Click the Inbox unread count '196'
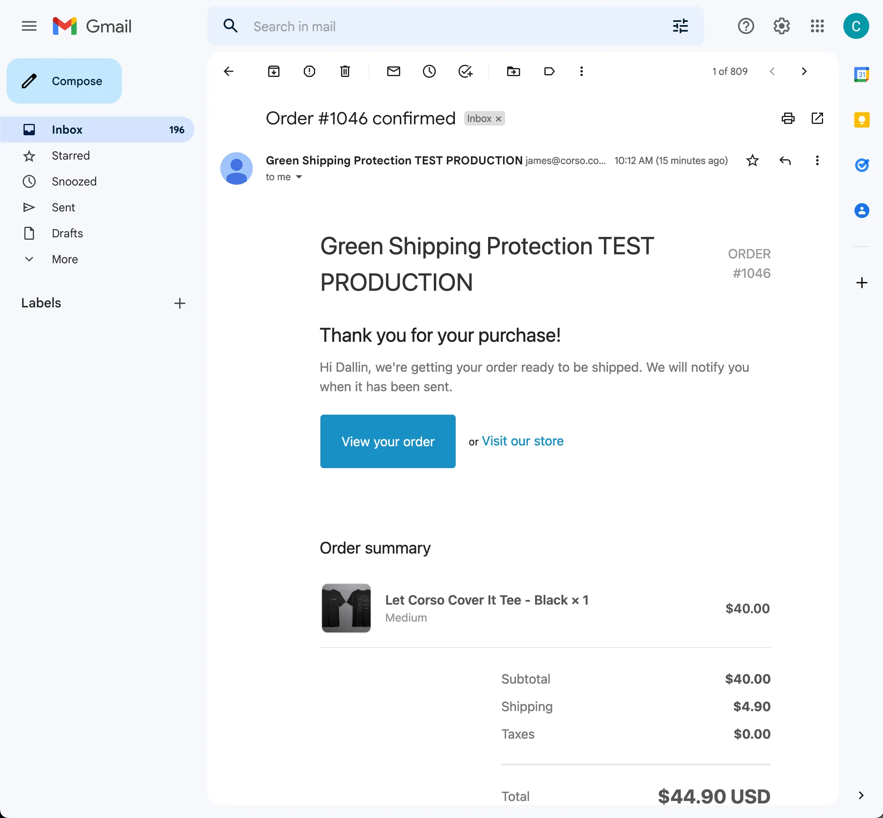 [x=177, y=130]
